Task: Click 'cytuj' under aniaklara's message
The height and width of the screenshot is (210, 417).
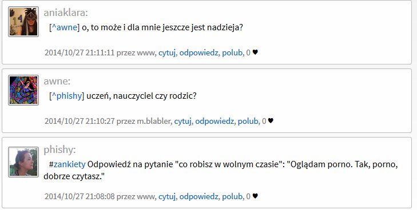Action: point(167,52)
